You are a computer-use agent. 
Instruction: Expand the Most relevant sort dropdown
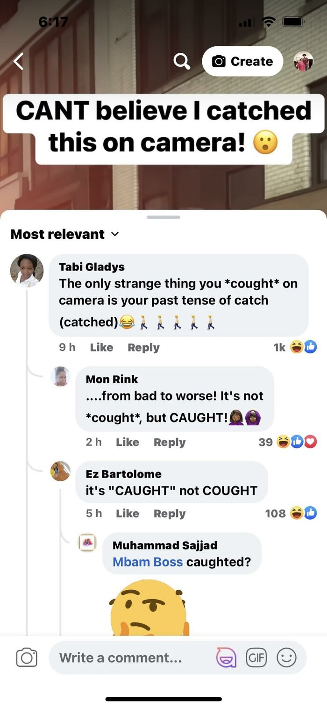[x=65, y=234]
